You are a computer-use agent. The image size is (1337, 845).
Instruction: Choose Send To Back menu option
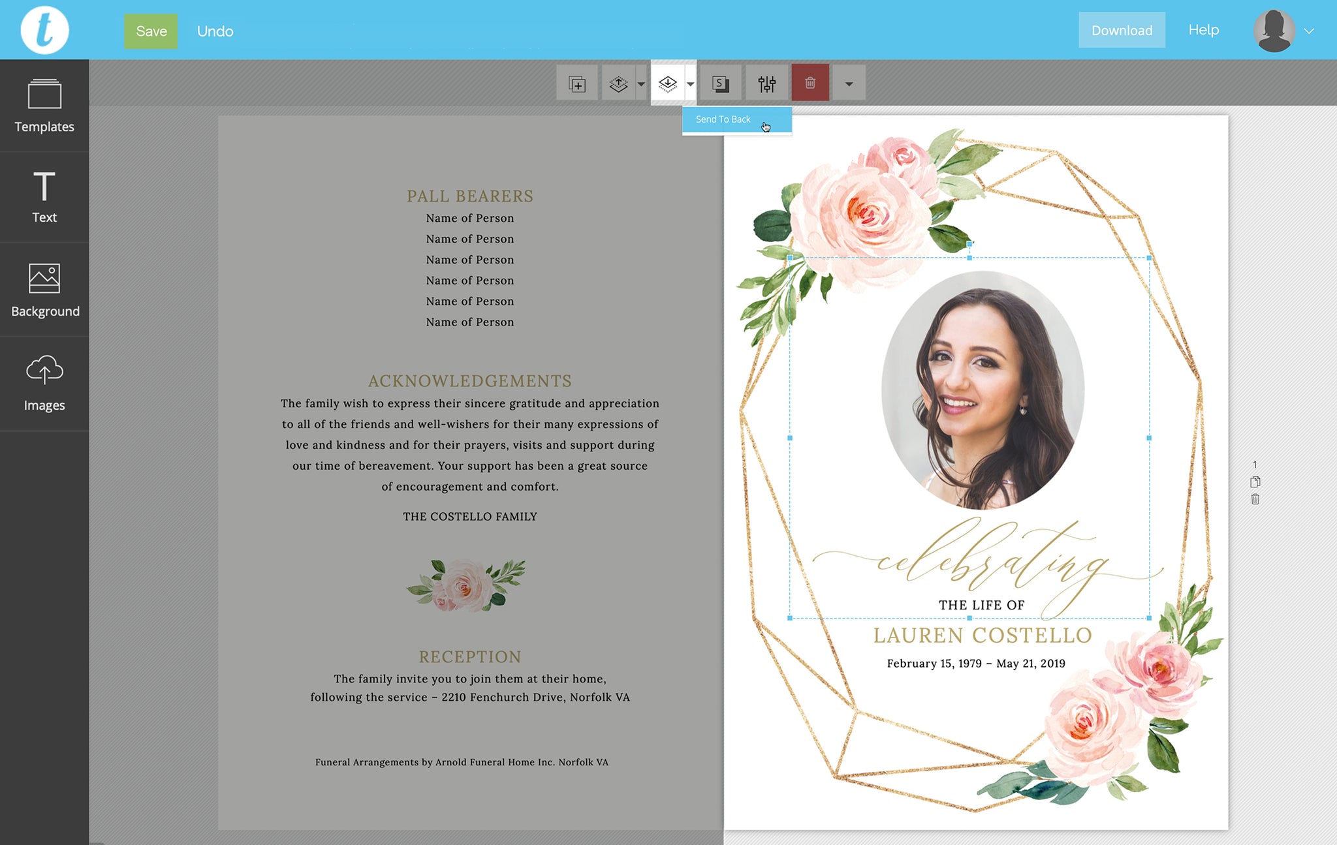tap(723, 119)
